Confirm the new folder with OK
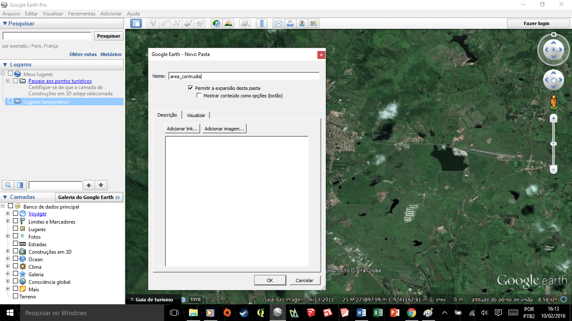The image size is (572, 321). 270,280
